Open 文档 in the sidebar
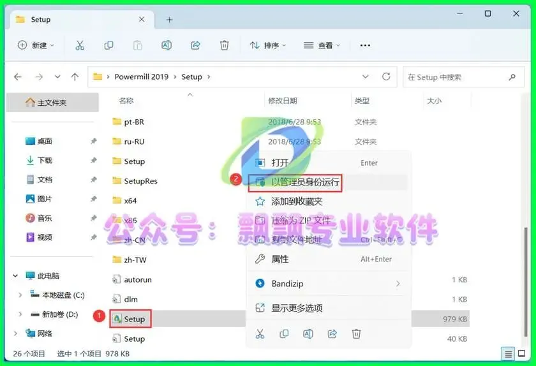The width and height of the screenshot is (536, 366). [45, 179]
